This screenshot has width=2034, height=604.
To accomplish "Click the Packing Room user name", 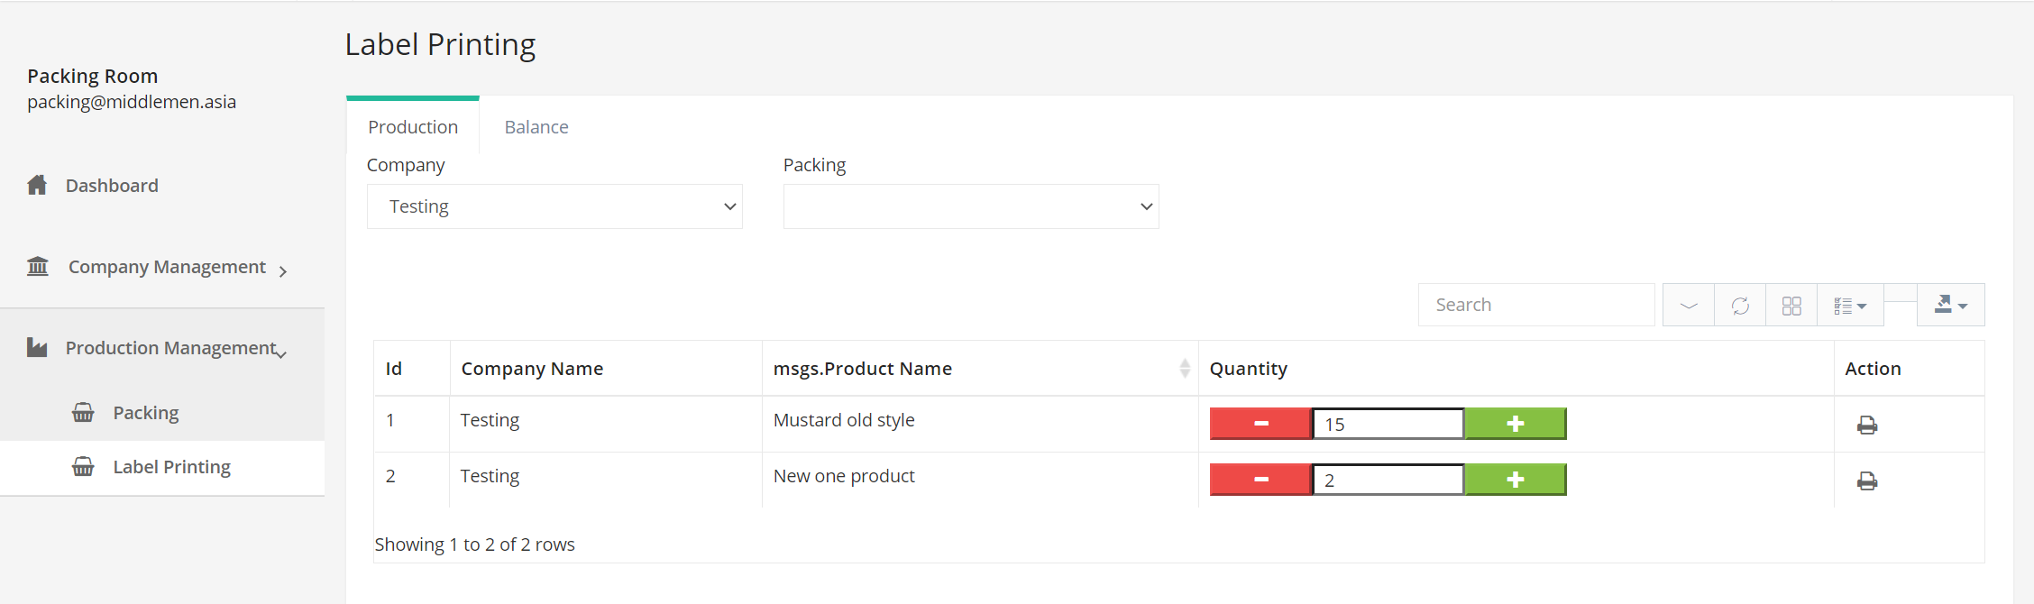I will point(92,76).
